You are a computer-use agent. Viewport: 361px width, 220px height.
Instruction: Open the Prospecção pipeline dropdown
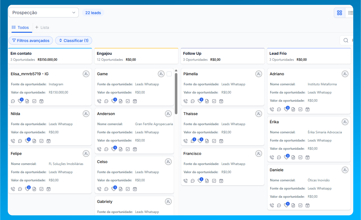[43, 13]
